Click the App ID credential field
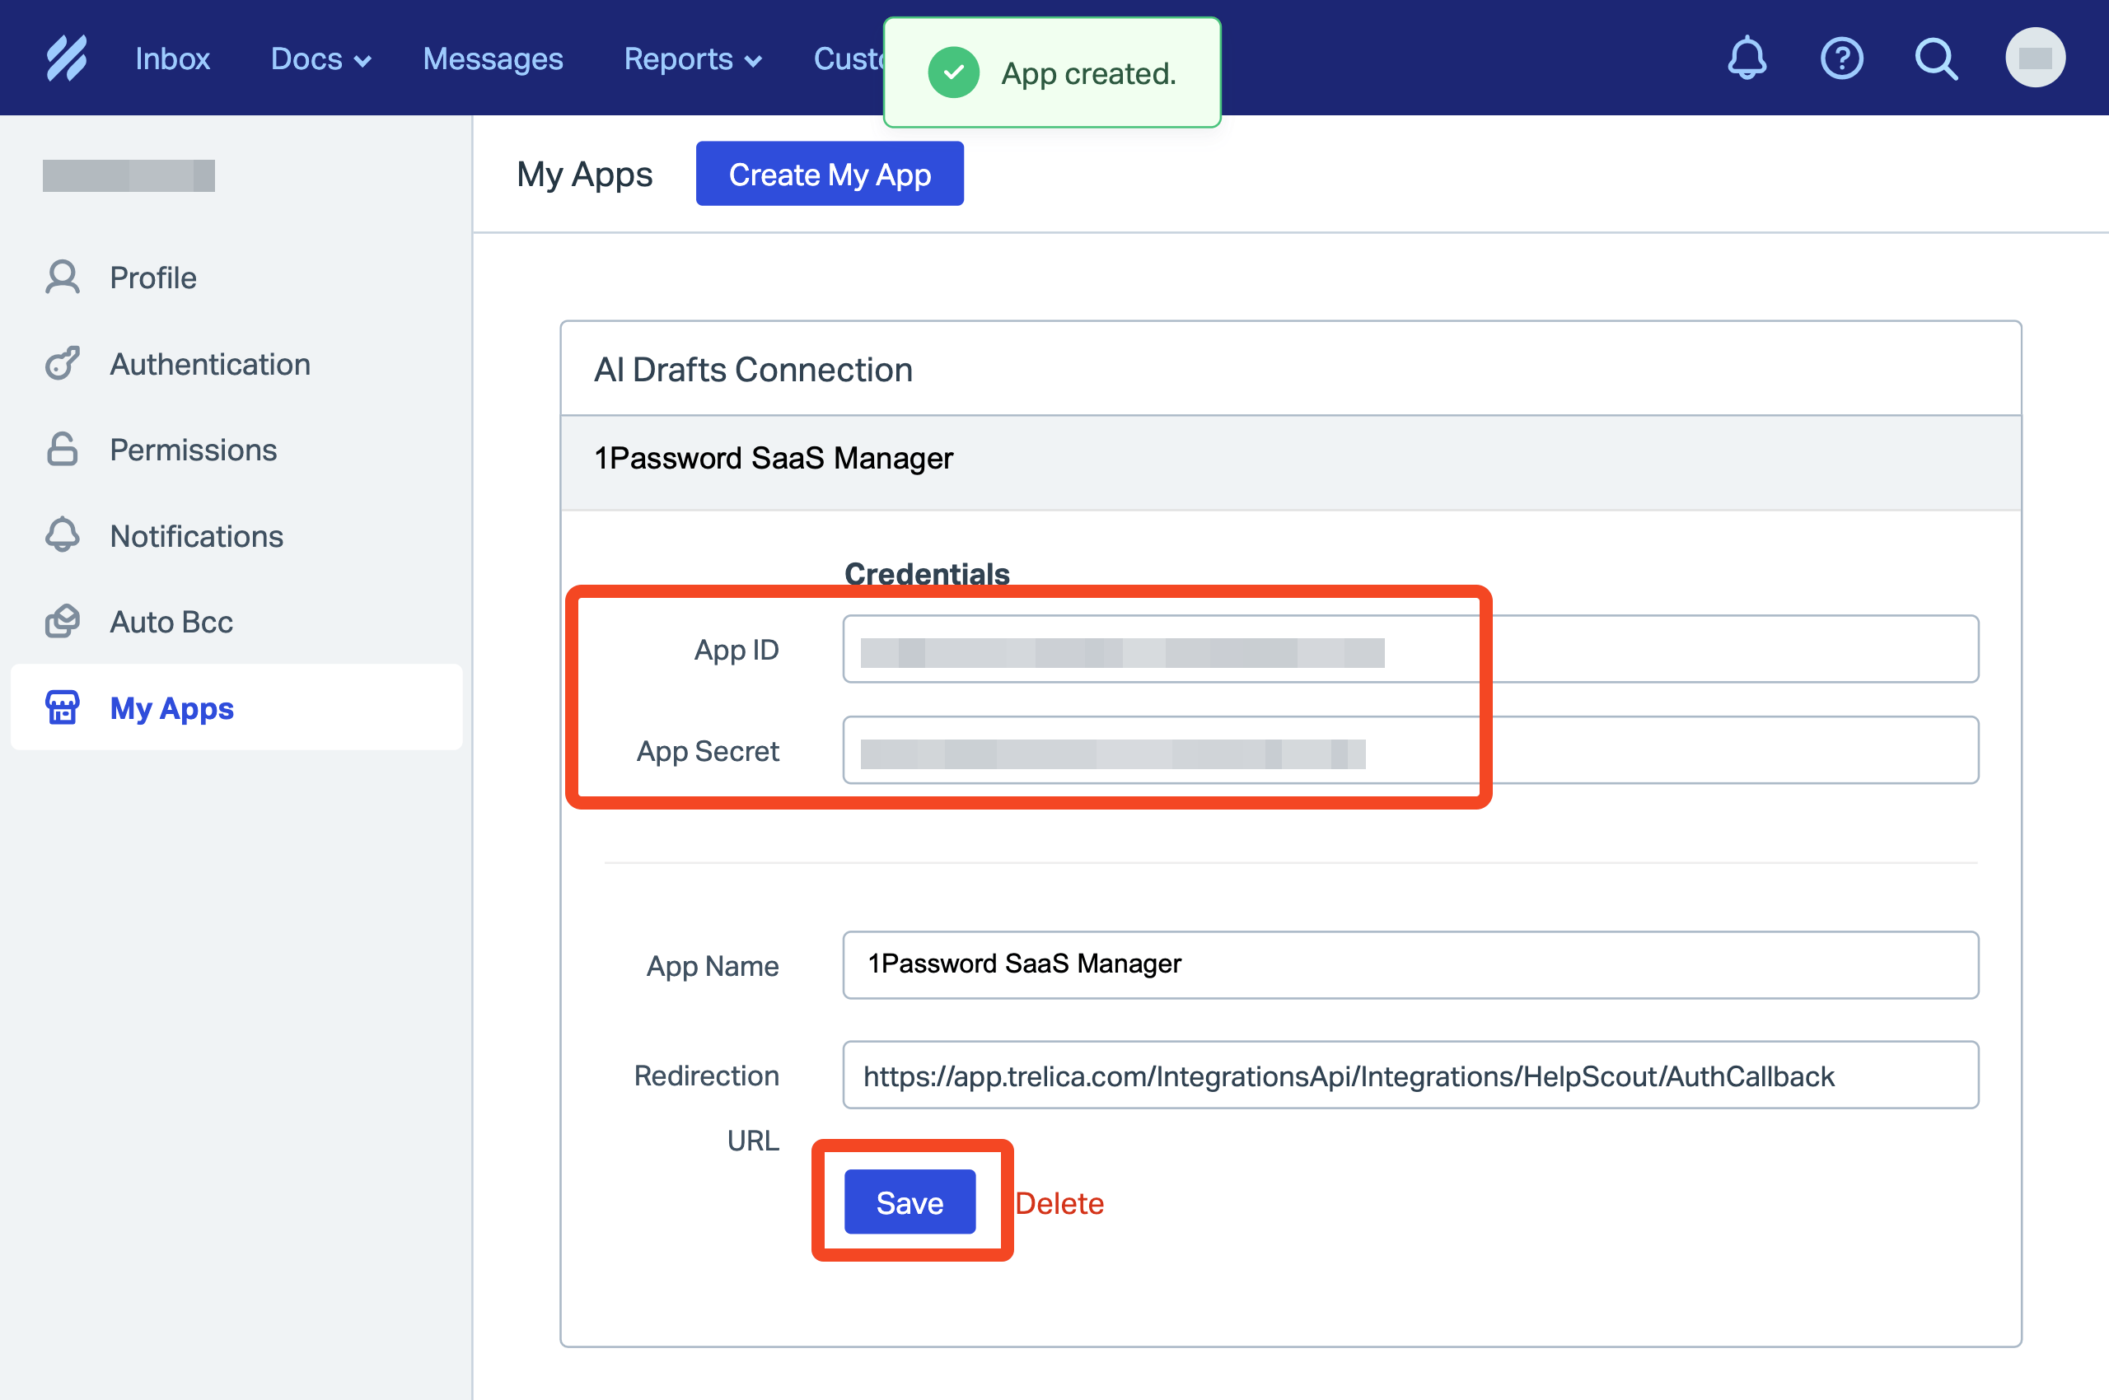The width and height of the screenshot is (2109, 1400). tap(1410, 649)
